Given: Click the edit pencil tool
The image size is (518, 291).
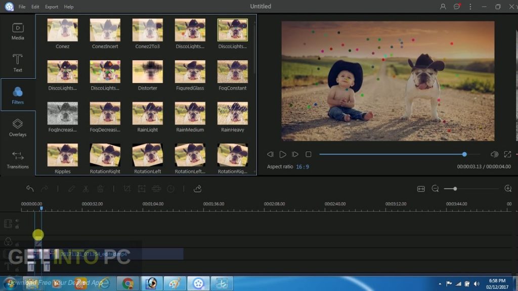Looking at the screenshot, I should pyautogui.click(x=71, y=189).
